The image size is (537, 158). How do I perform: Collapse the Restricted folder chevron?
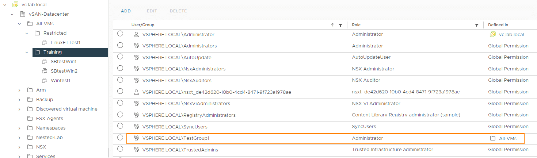(x=27, y=33)
